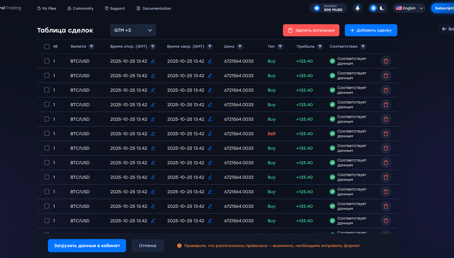This screenshot has height=258, width=454.
Task: Open the Соответствие column filter
Action: coord(363,46)
